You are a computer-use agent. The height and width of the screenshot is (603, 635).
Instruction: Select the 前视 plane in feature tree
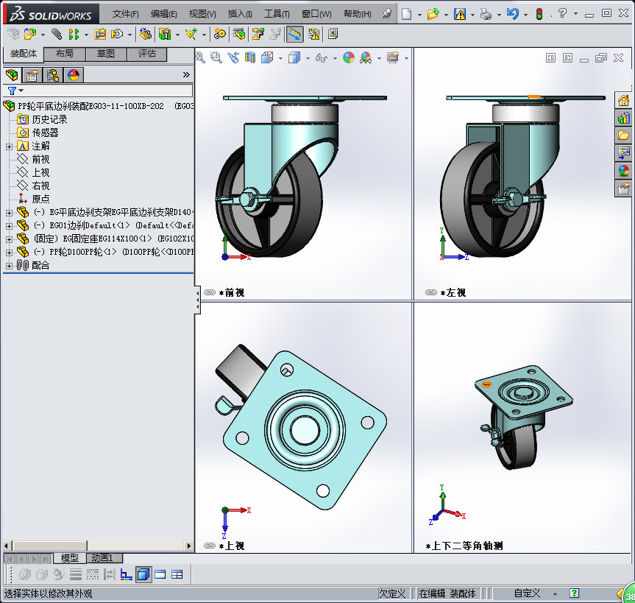pyautogui.click(x=34, y=159)
